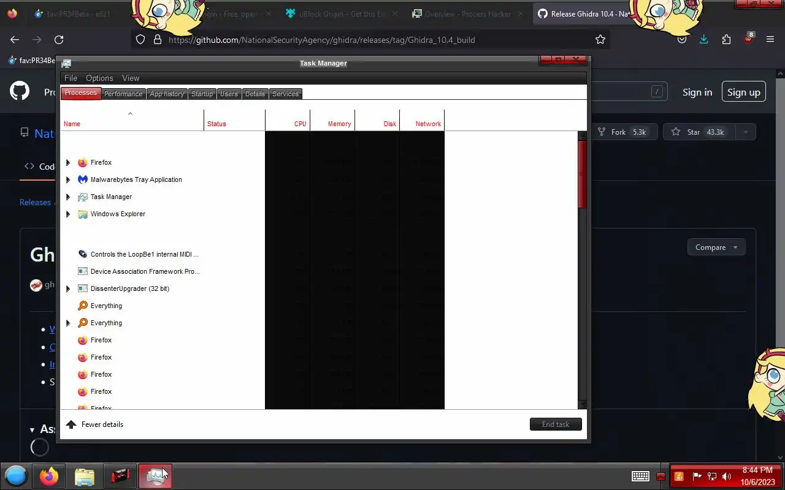Image resolution: width=785 pixels, height=490 pixels.
Task: Open the Options menu in Task Manager
Action: tap(99, 78)
